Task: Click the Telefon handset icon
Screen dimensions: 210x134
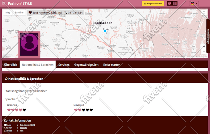Action: tap(5, 128)
